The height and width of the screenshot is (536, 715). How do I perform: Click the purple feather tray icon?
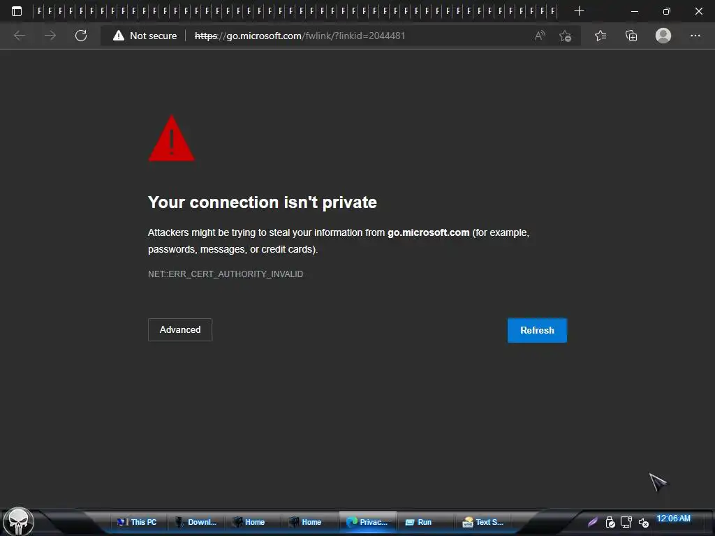[x=593, y=522]
